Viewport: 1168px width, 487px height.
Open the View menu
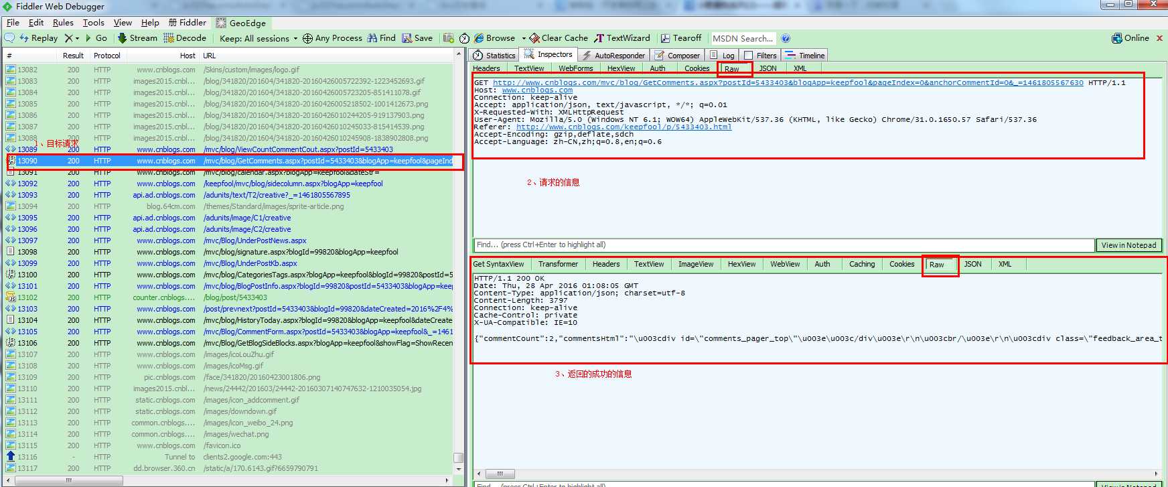click(123, 22)
